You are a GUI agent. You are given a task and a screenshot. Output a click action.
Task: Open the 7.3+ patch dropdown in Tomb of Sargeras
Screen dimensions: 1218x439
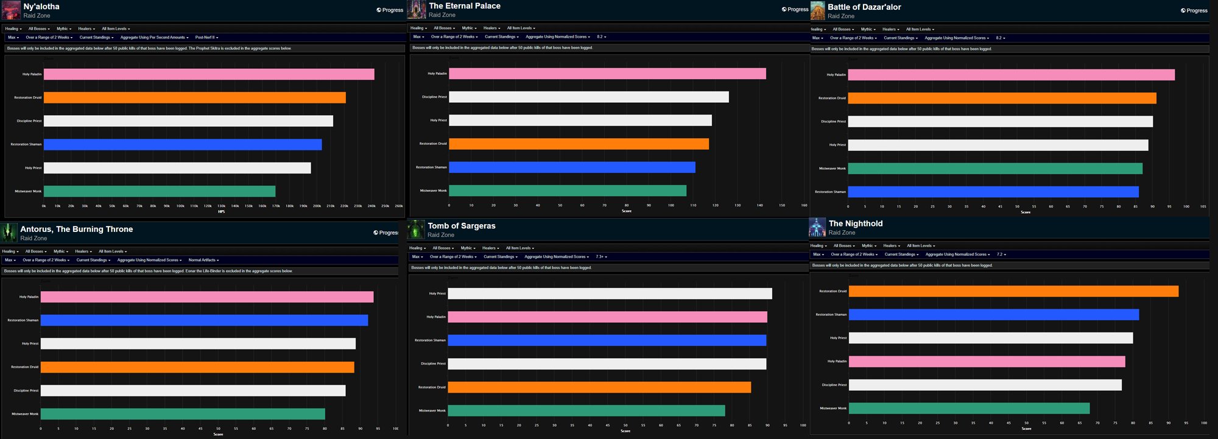(601, 257)
